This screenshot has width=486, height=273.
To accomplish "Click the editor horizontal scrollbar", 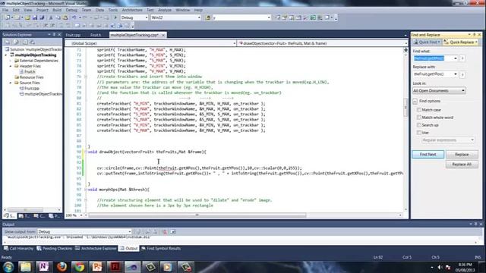I will click(x=197, y=215).
